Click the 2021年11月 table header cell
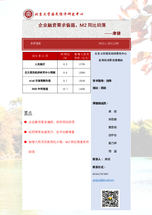This screenshot has height=215, width=152. 40,56
